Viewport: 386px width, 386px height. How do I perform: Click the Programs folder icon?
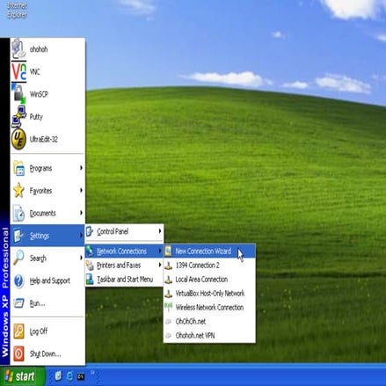(18, 168)
